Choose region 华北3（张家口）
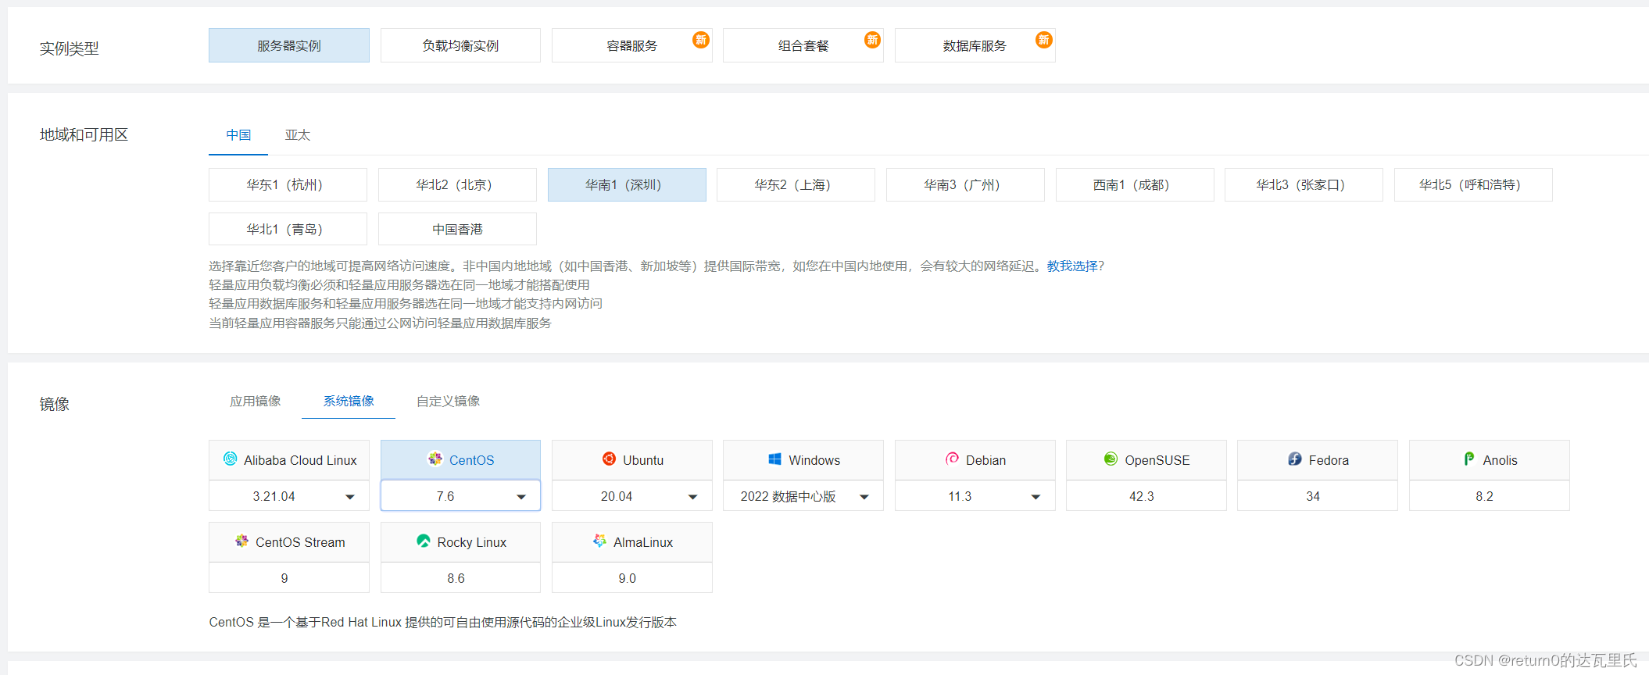The width and height of the screenshot is (1649, 675). [x=1304, y=184]
